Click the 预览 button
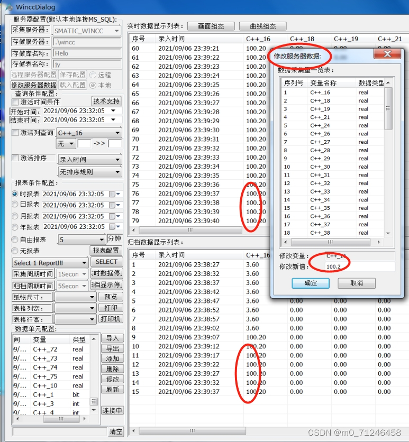This screenshot has height=442, width=409. coord(111,297)
